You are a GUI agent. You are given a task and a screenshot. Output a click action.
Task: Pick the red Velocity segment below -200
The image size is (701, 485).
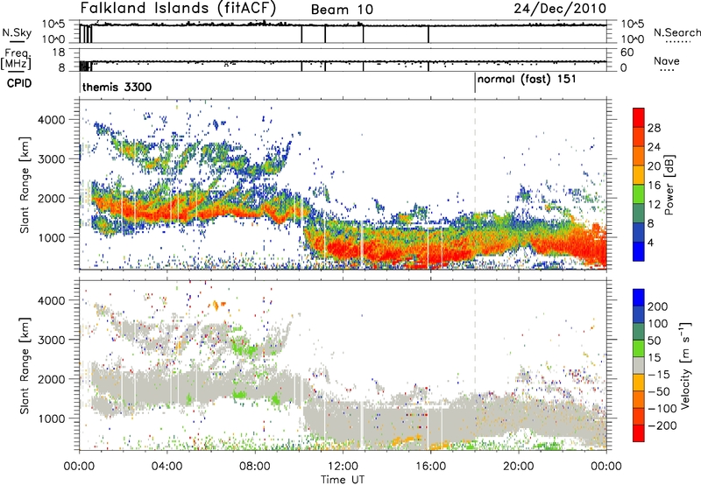(639, 433)
